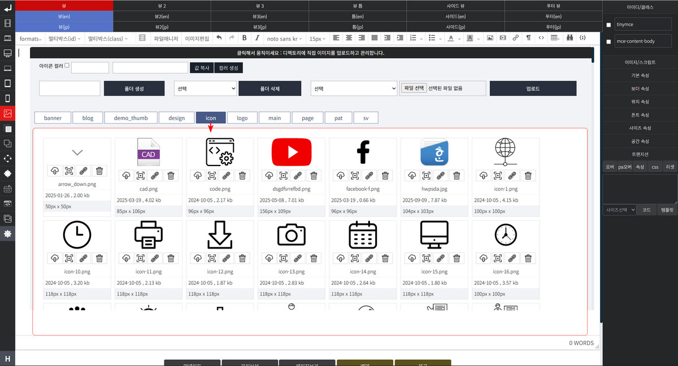
Task: Select the youtube dsgdfsrrefbd.png thumbnail
Action: click(x=291, y=152)
